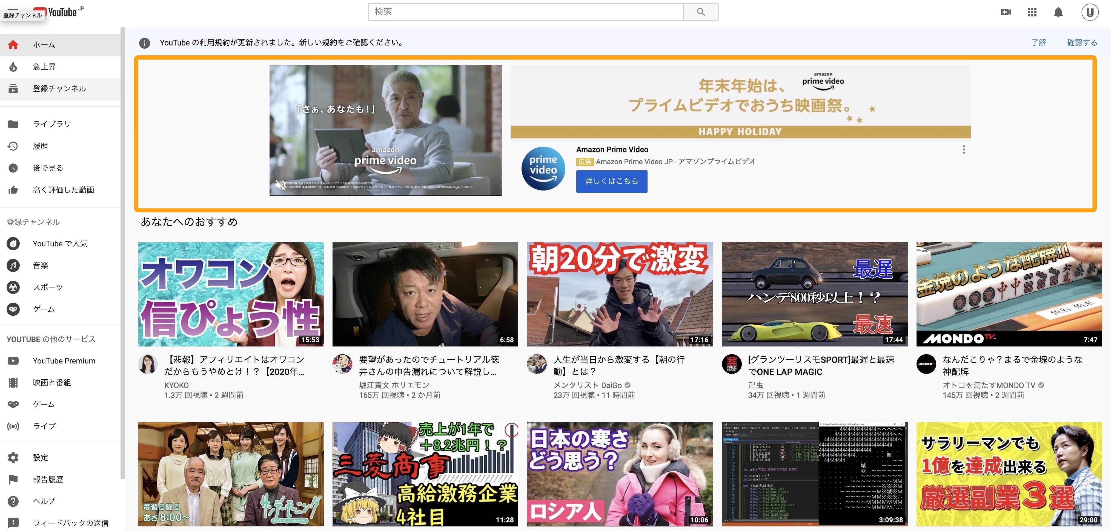
Task: Click the 卍虫 channel avatar
Action: point(732,364)
